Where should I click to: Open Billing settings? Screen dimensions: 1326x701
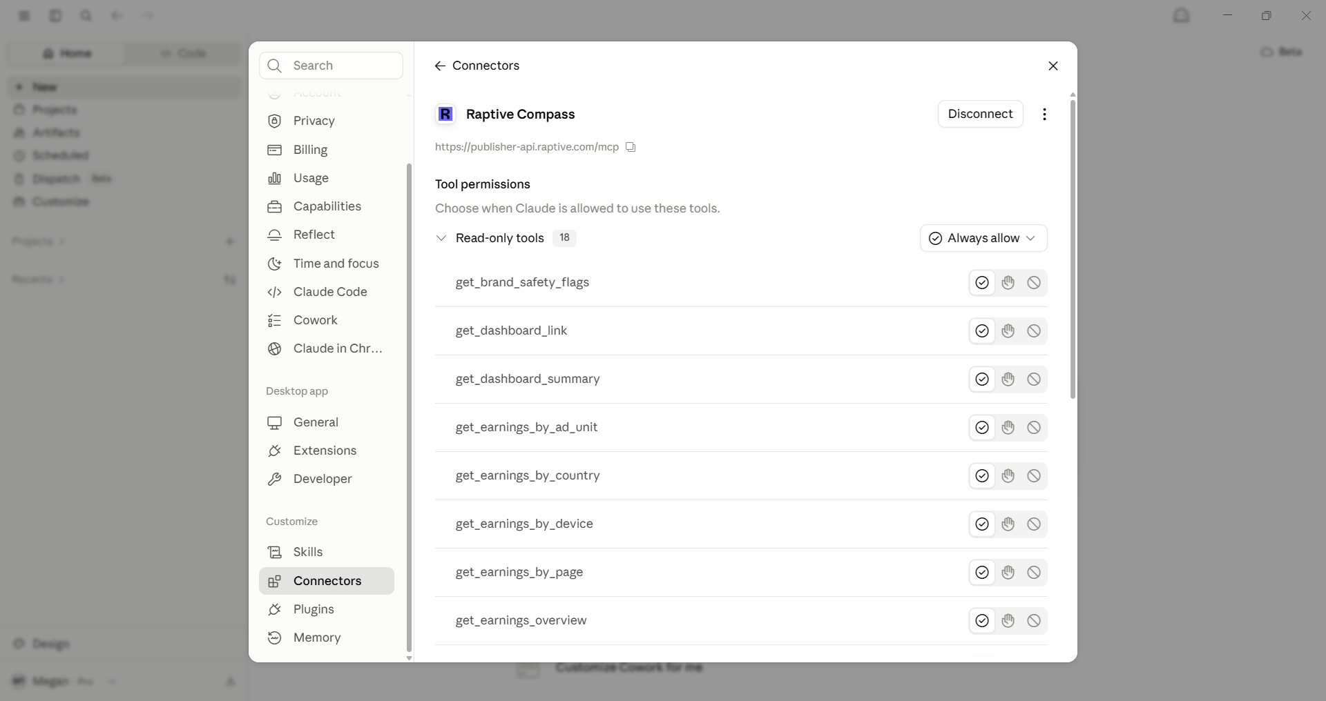(326, 150)
